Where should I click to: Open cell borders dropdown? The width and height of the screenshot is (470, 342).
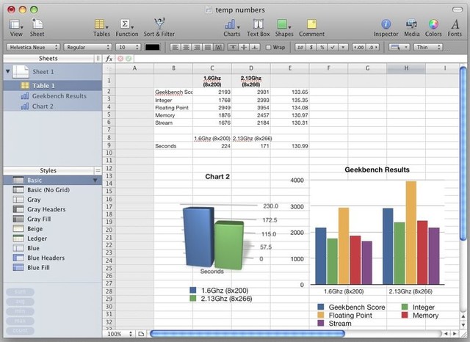(399, 47)
